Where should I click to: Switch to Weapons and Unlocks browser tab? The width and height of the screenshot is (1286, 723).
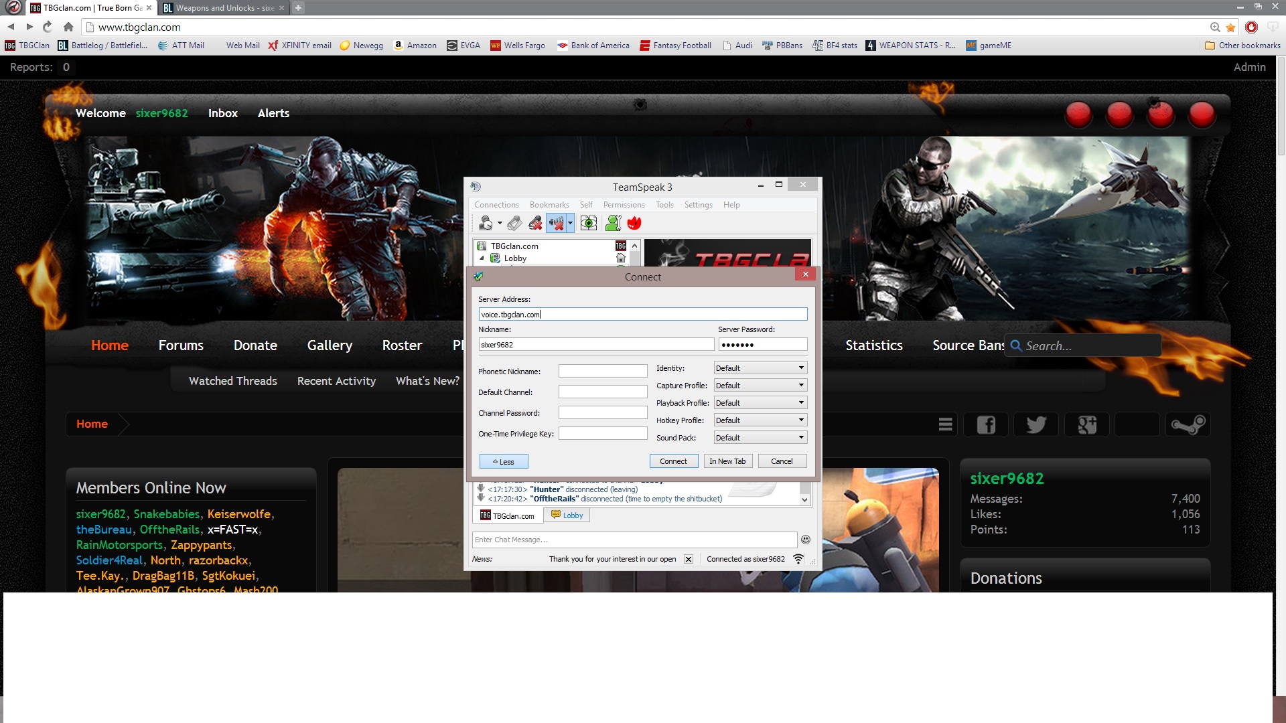[224, 8]
